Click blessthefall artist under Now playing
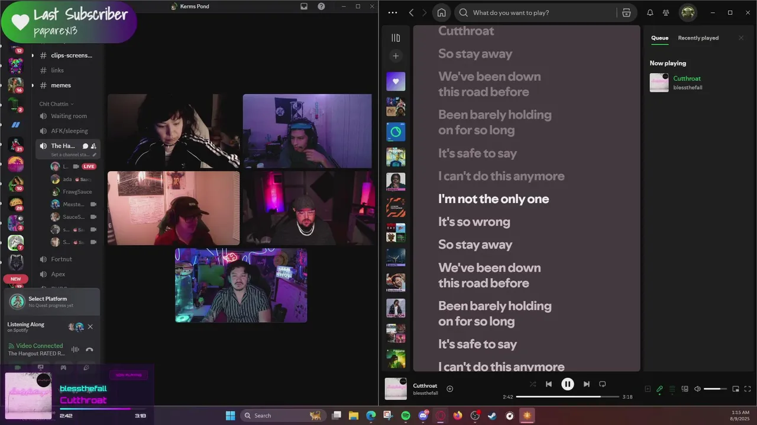The width and height of the screenshot is (757, 425). click(688, 87)
